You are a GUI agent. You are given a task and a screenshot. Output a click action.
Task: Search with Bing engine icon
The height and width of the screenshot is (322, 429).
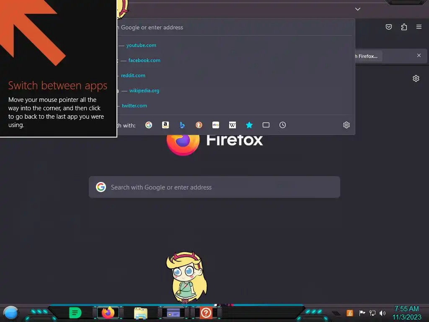(182, 125)
